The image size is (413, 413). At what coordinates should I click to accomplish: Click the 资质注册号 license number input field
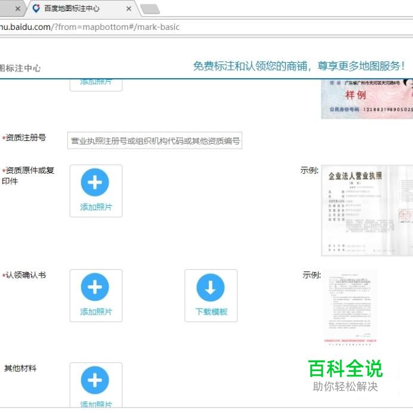(155, 140)
